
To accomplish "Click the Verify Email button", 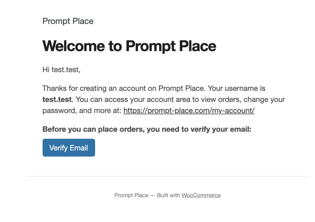I will pyautogui.click(x=69, y=148).
